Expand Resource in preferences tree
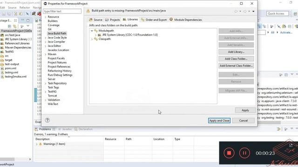 [46, 17]
